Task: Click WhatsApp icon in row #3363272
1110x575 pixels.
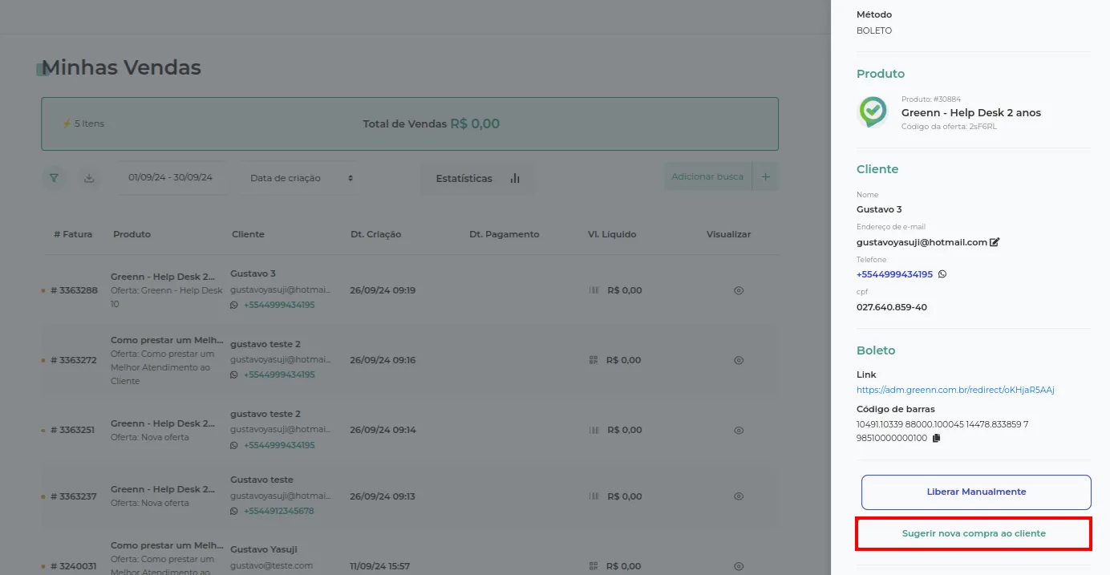Action: (x=234, y=375)
